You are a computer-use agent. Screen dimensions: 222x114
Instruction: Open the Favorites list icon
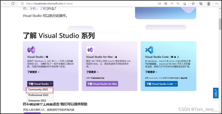[193, 4]
